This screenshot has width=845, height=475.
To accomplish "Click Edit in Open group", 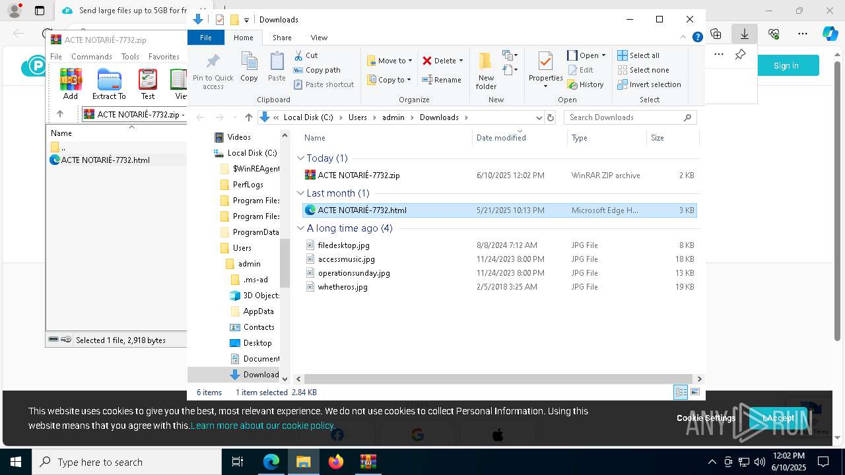I will (x=580, y=70).
